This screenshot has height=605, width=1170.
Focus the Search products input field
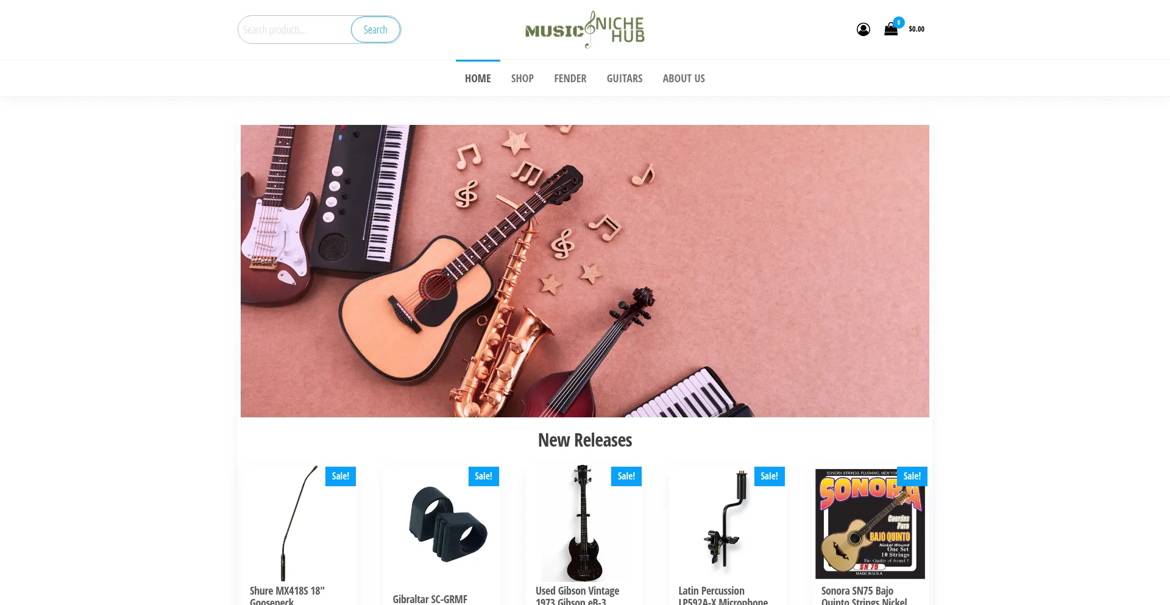(x=294, y=30)
